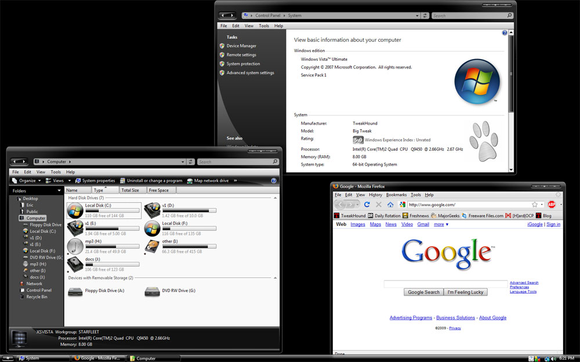Click Firefox back arrow button

(340, 204)
